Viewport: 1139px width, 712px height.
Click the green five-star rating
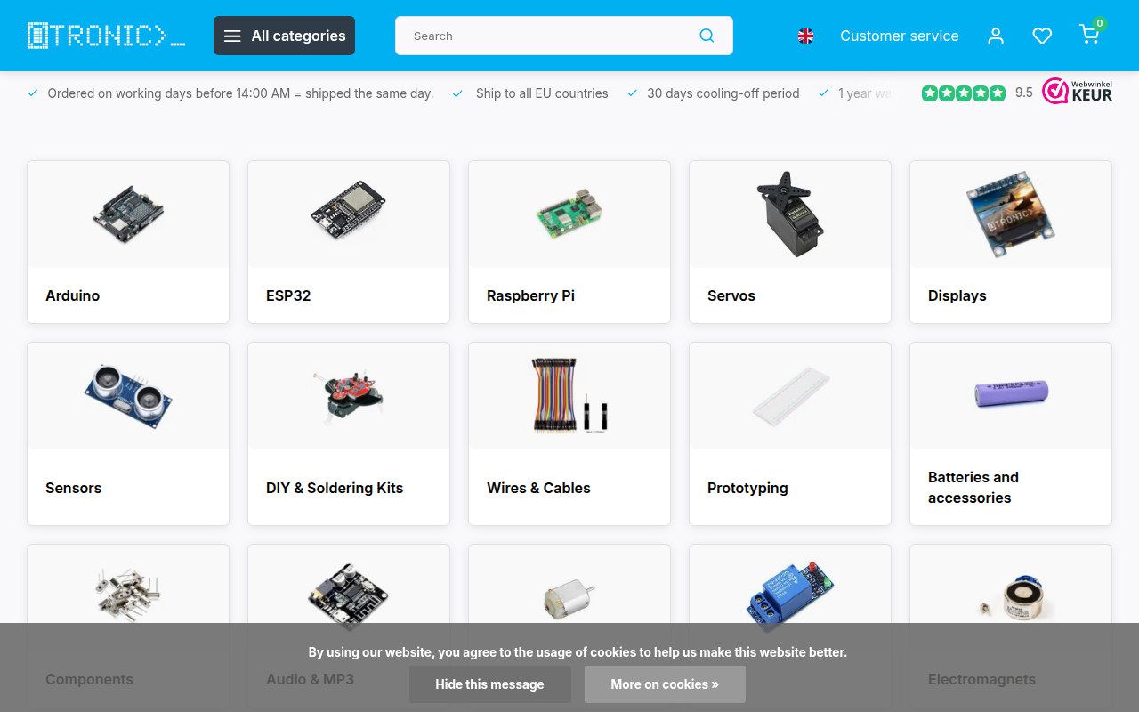click(964, 93)
